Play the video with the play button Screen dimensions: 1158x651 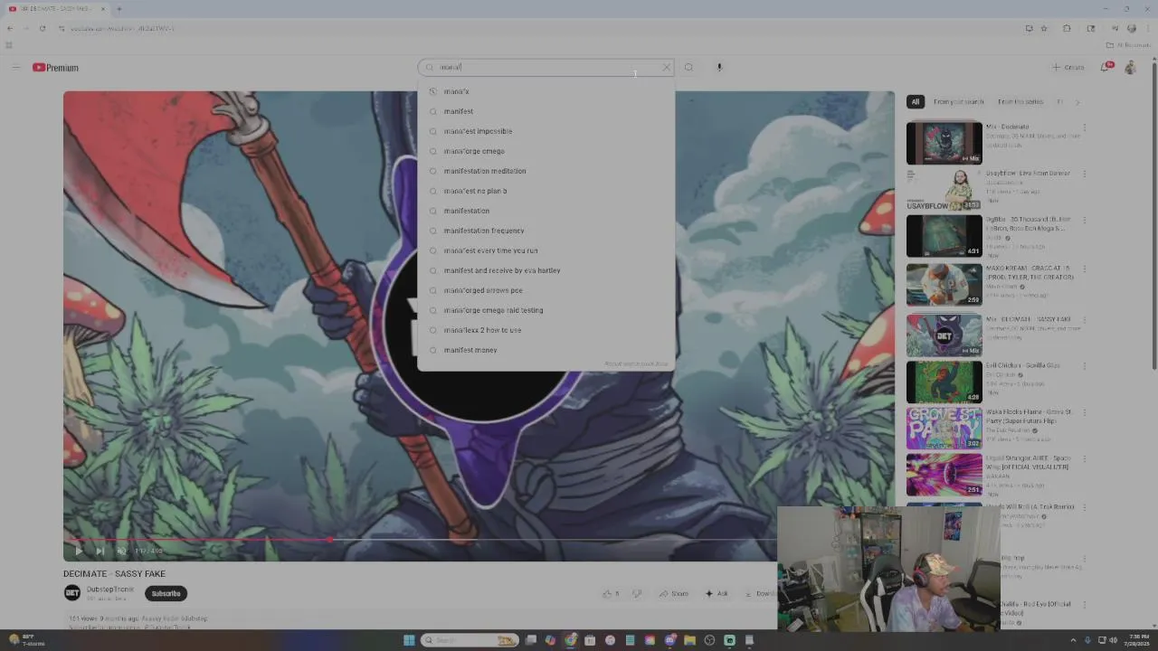click(79, 551)
